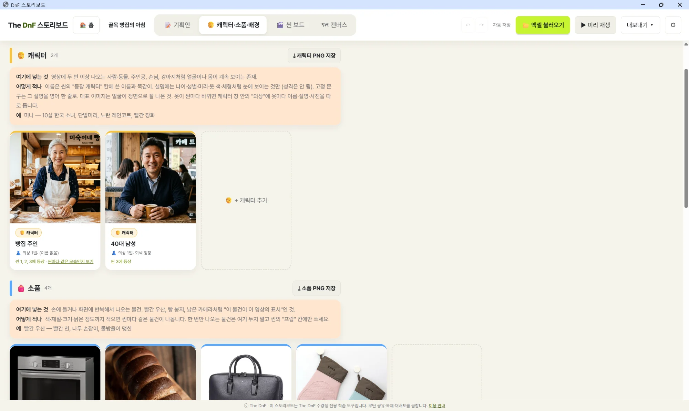
Task: Click the redo arrow icon
Action: (x=481, y=25)
